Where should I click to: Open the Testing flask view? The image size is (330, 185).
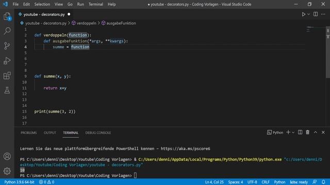pyautogui.click(x=7, y=90)
